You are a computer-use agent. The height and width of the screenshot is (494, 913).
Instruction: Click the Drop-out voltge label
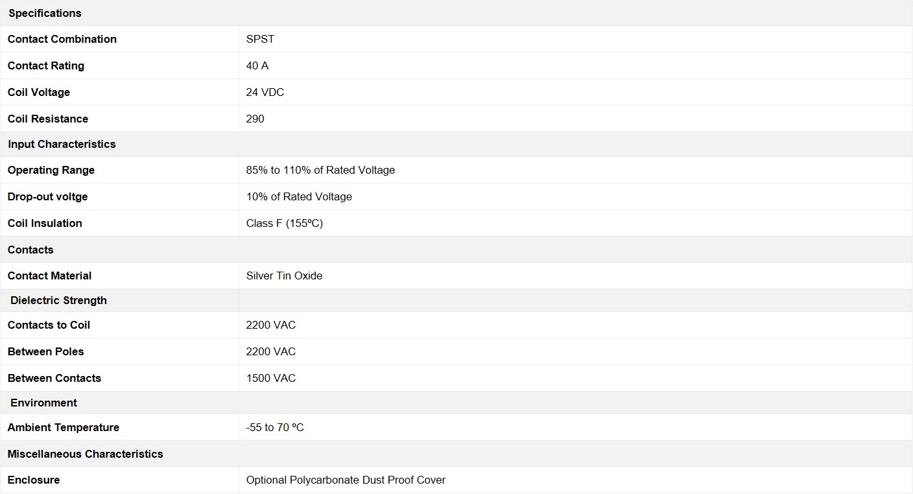[x=47, y=196]
